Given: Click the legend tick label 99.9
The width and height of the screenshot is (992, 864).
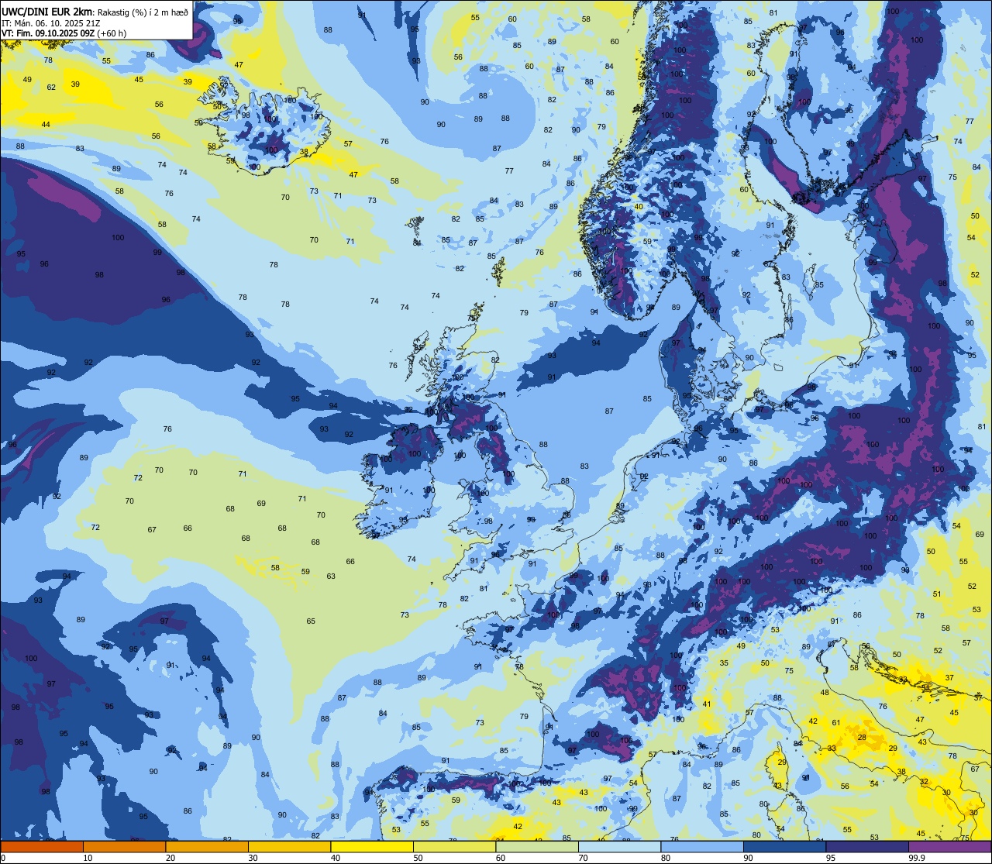Looking at the screenshot, I should pos(917,858).
